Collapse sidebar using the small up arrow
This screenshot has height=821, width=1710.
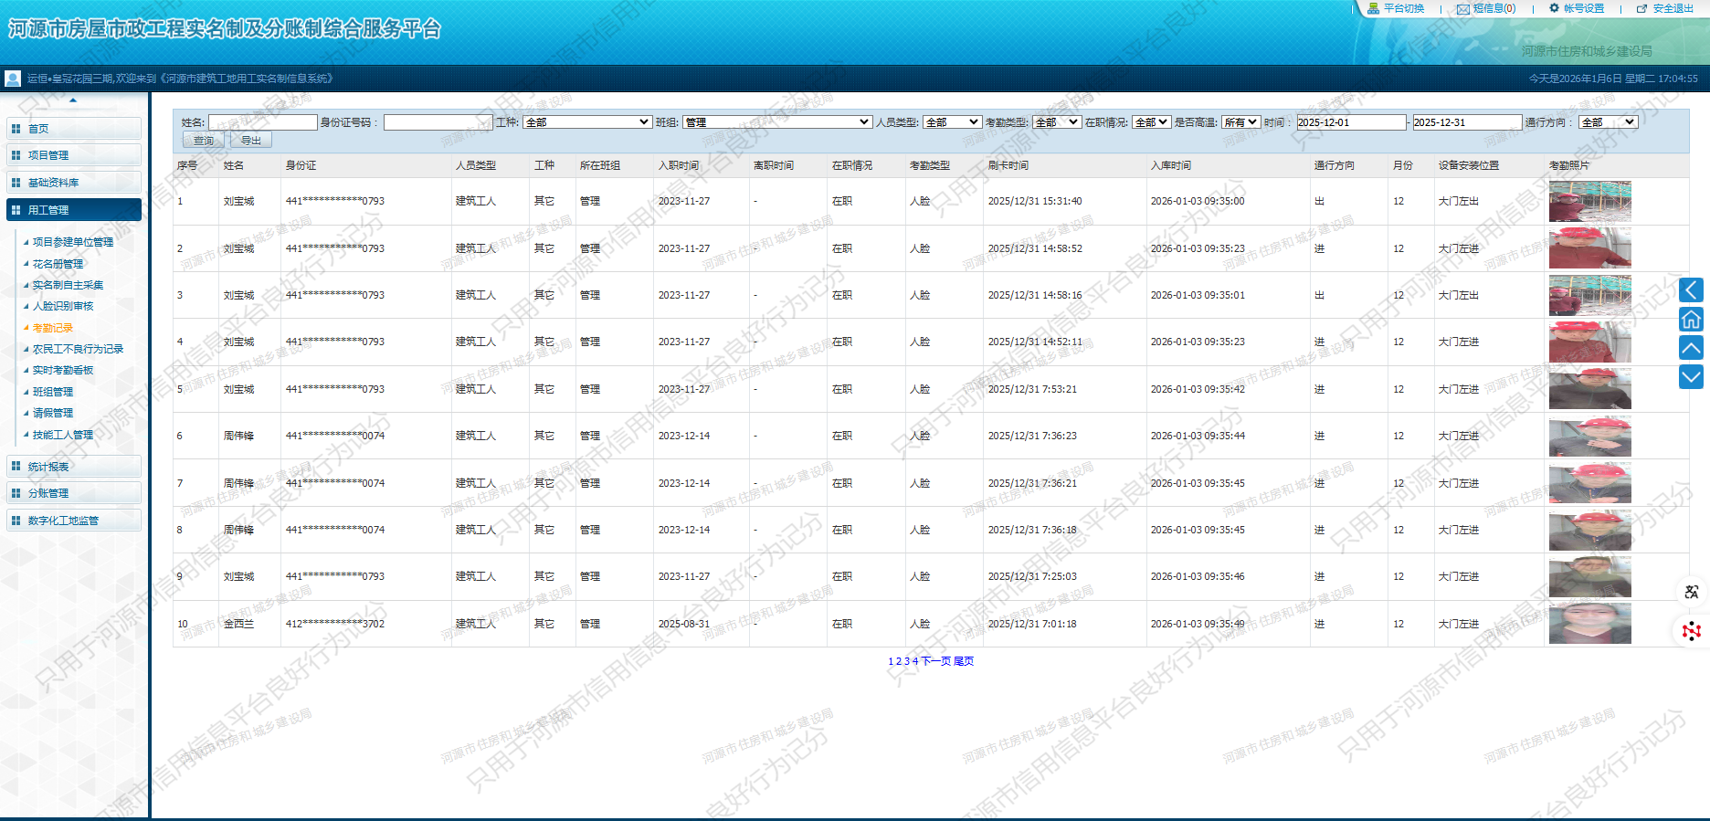pos(73,100)
